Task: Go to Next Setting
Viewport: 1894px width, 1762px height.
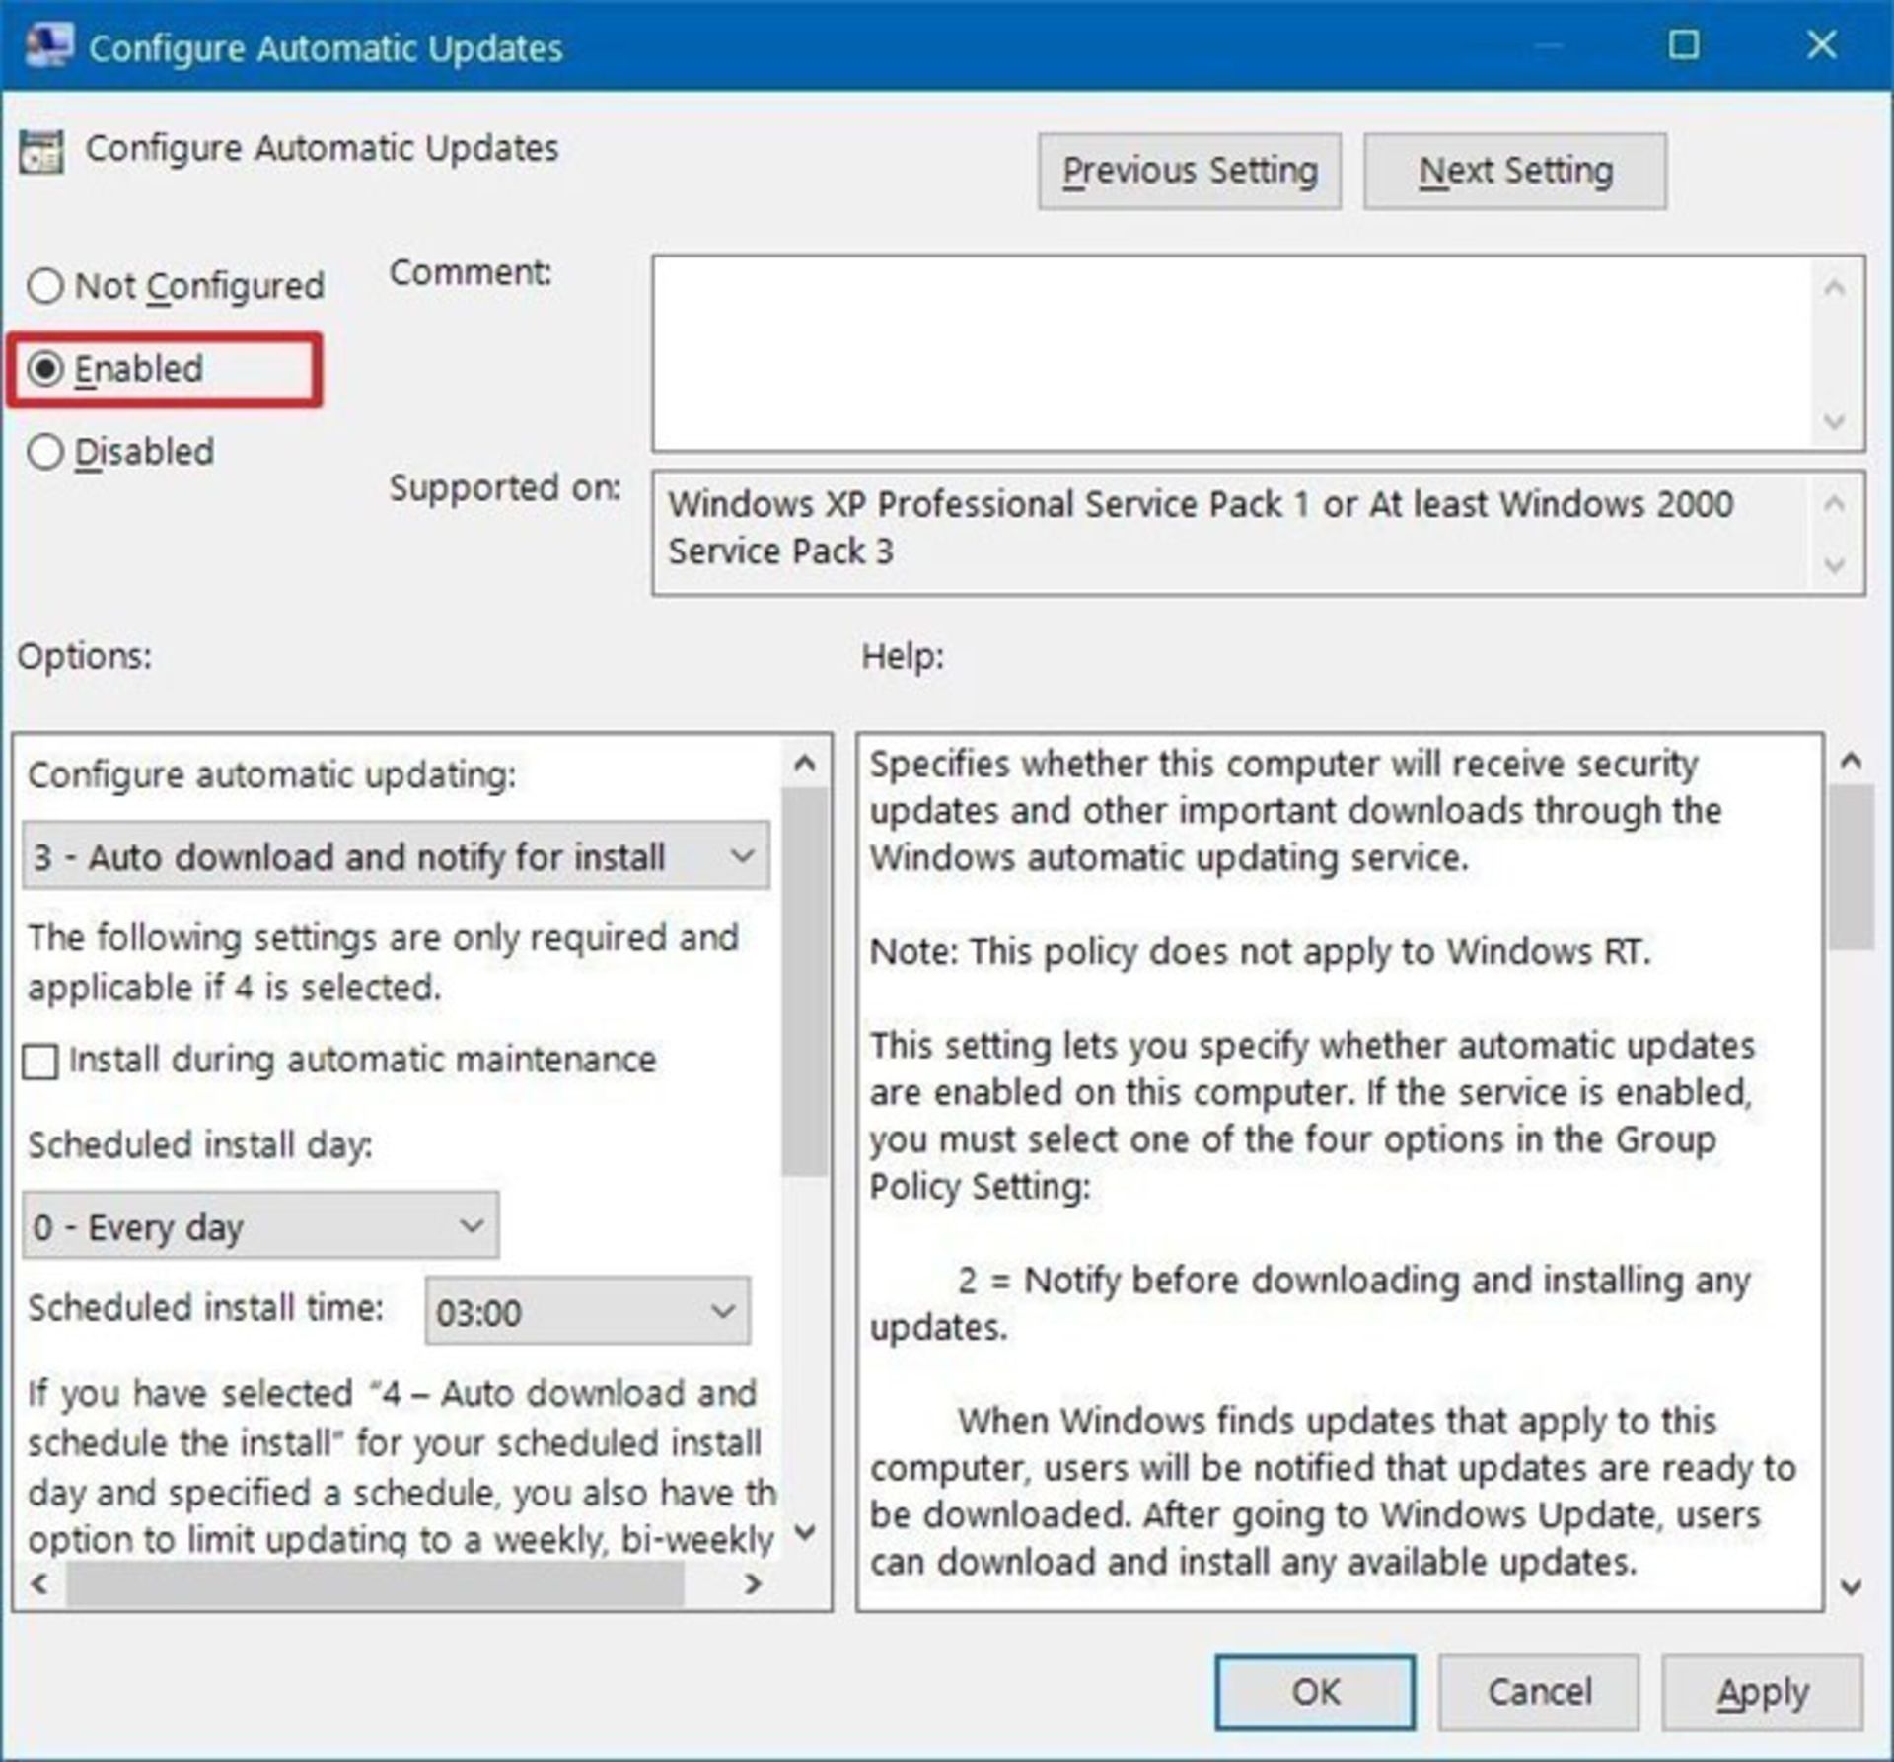Action: click(x=1514, y=172)
